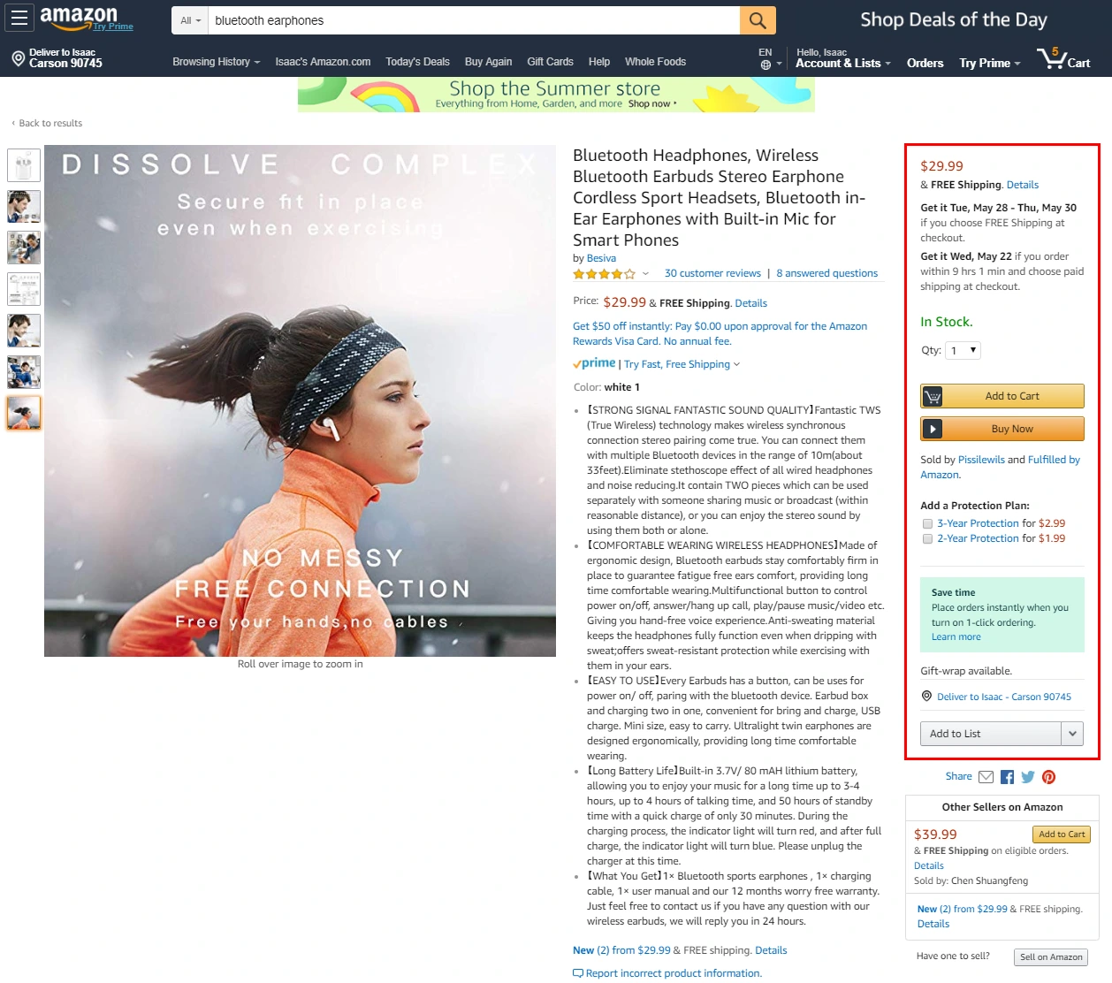The height and width of the screenshot is (983, 1112).
Task: Share product via email icon
Action: 986,777
